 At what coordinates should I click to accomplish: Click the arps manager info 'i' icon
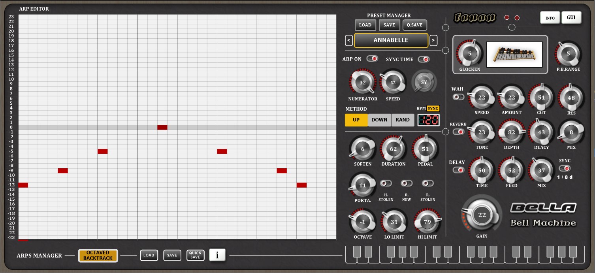tap(217, 255)
